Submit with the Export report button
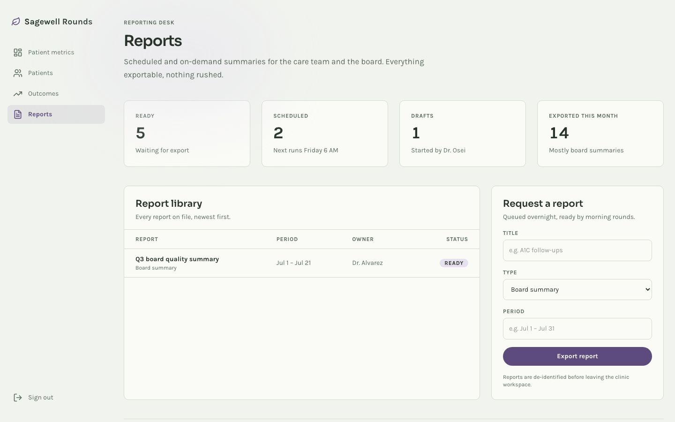The height and width of the screenshot is (422, 675). coord(577,356)
